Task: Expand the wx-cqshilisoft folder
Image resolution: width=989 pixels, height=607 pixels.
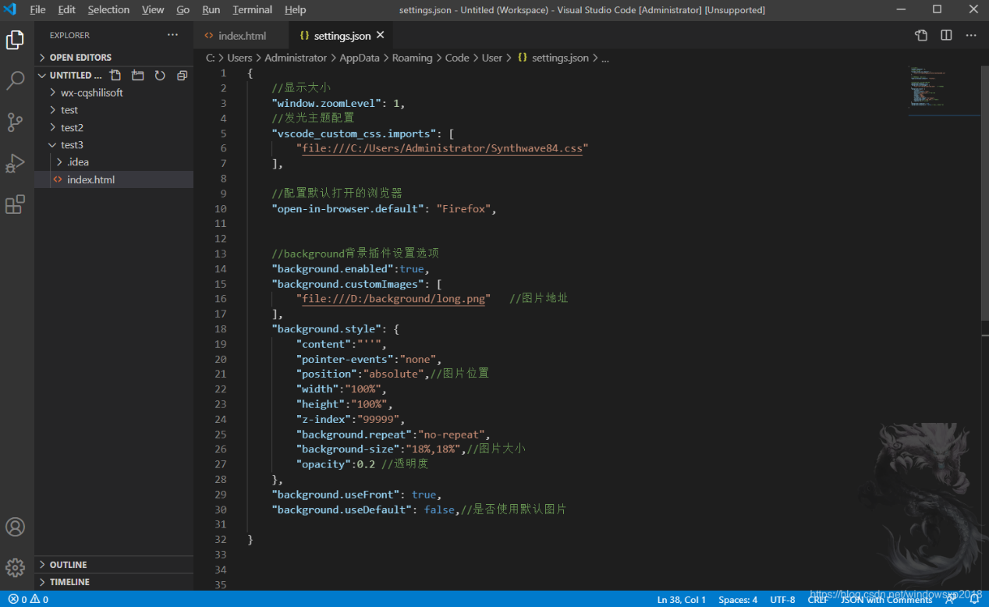Action: click(91, 93)
